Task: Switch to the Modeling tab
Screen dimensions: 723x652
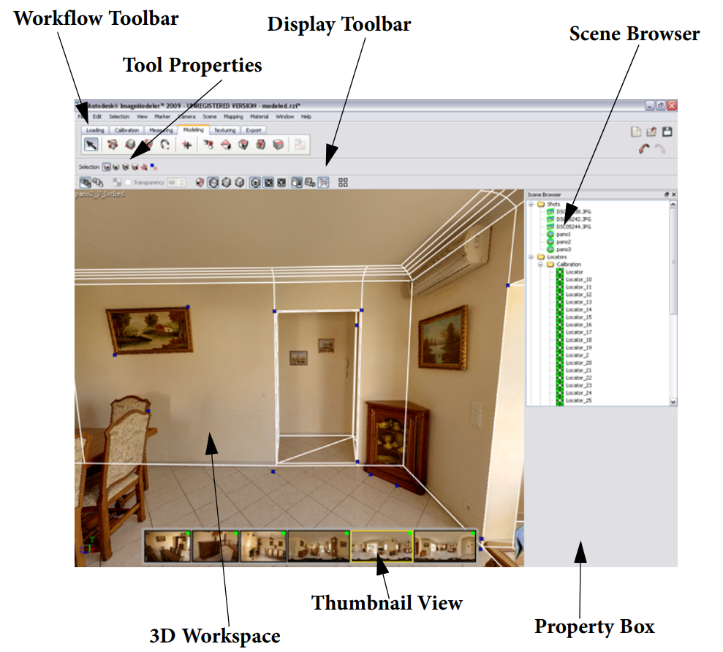Action: click(193, 130)
